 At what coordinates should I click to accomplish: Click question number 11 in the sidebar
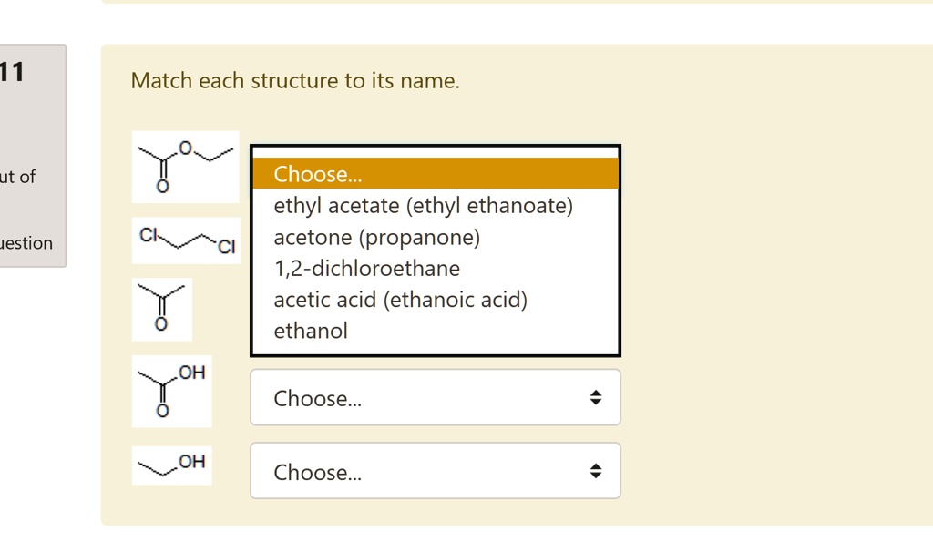pos(13,72)
